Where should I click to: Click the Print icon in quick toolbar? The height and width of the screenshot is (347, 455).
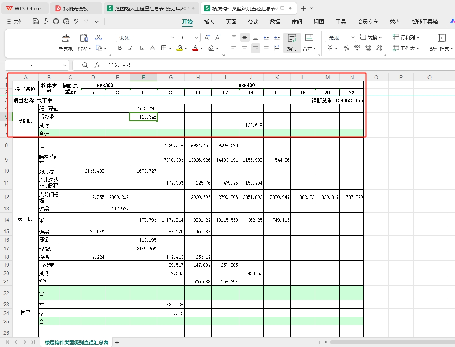[x=56, y=22]
